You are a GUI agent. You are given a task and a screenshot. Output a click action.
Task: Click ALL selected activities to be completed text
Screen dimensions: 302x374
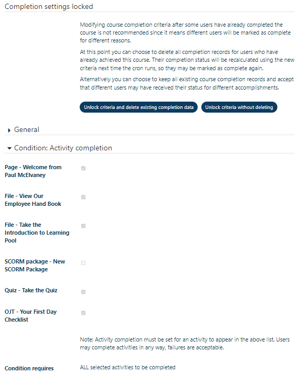[127, 367]
